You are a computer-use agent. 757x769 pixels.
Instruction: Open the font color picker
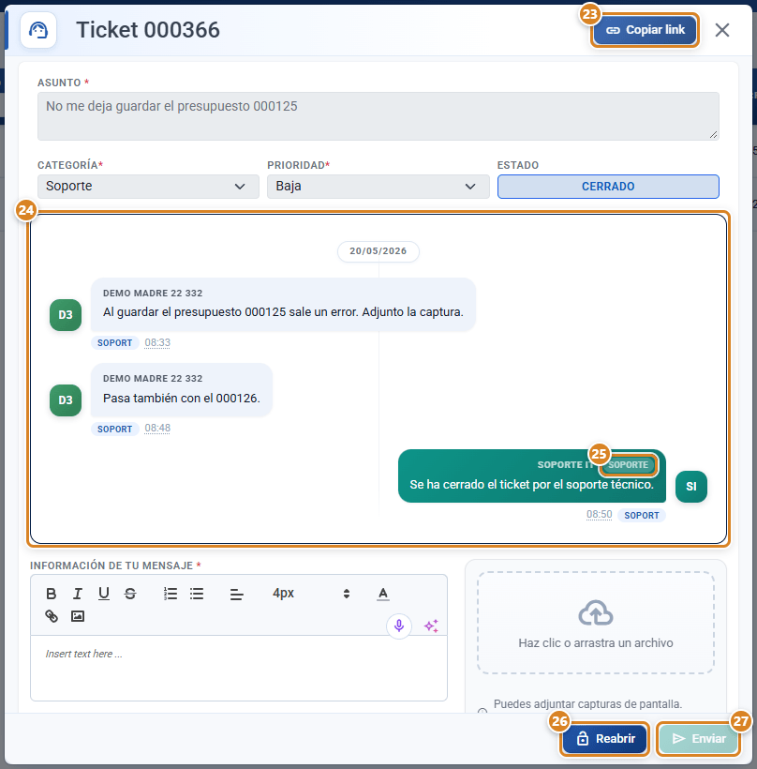(x=383, y=594)
